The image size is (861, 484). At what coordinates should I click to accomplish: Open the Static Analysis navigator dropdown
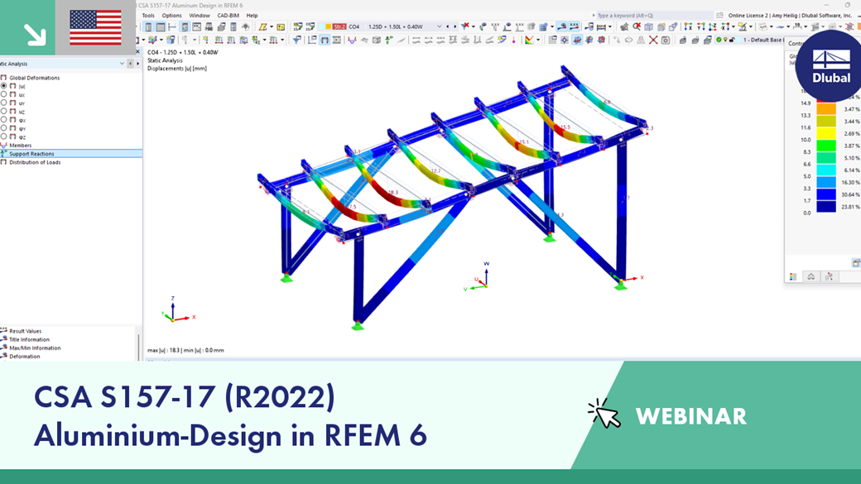122,64
